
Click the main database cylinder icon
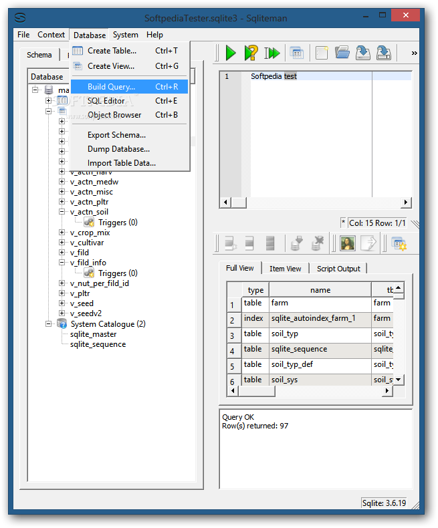[x=49, y=90]
